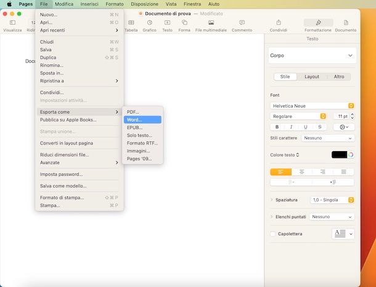Justify the text
Image resolution: width=376 pixels, height=287 pixels.
(x=343, y=171)
